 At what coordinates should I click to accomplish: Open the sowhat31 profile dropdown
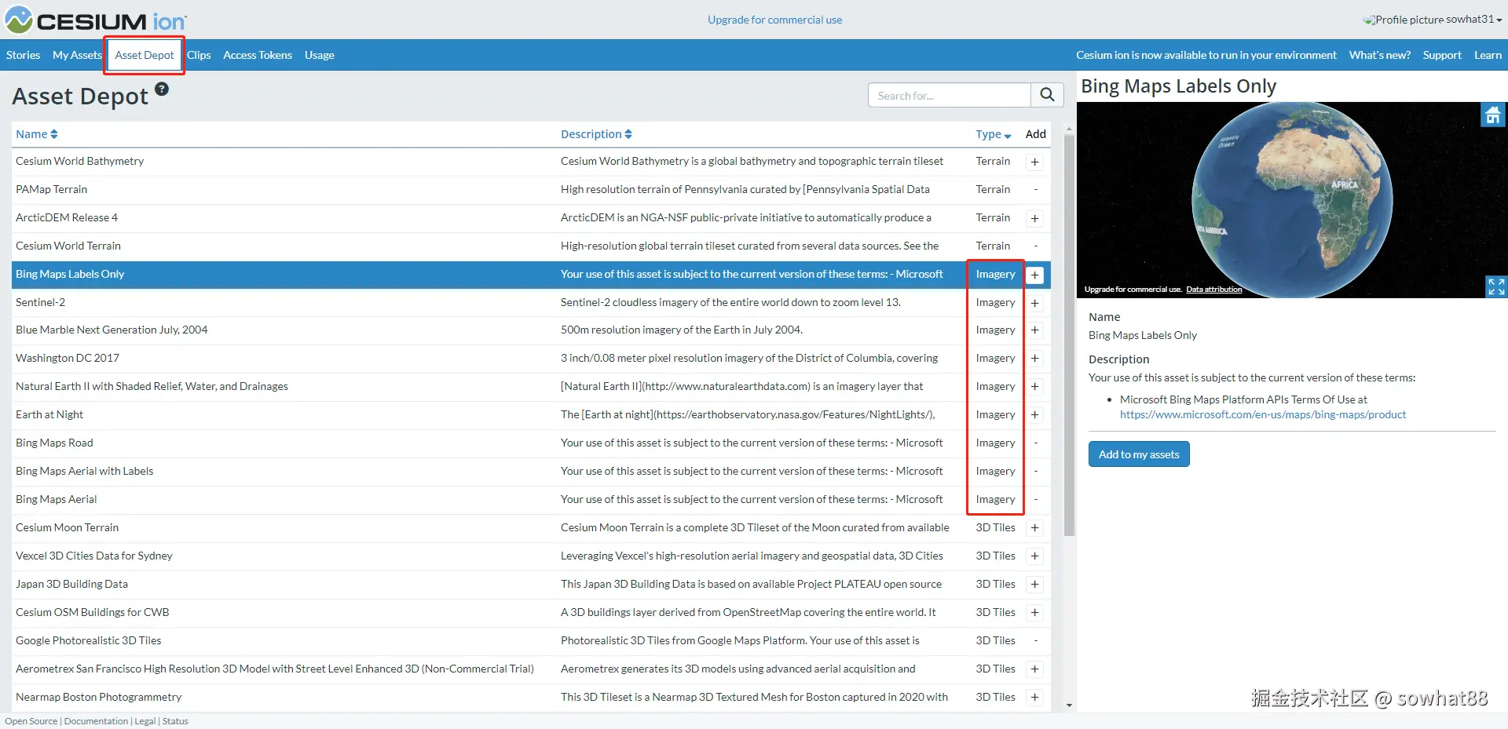point(1433,20)
